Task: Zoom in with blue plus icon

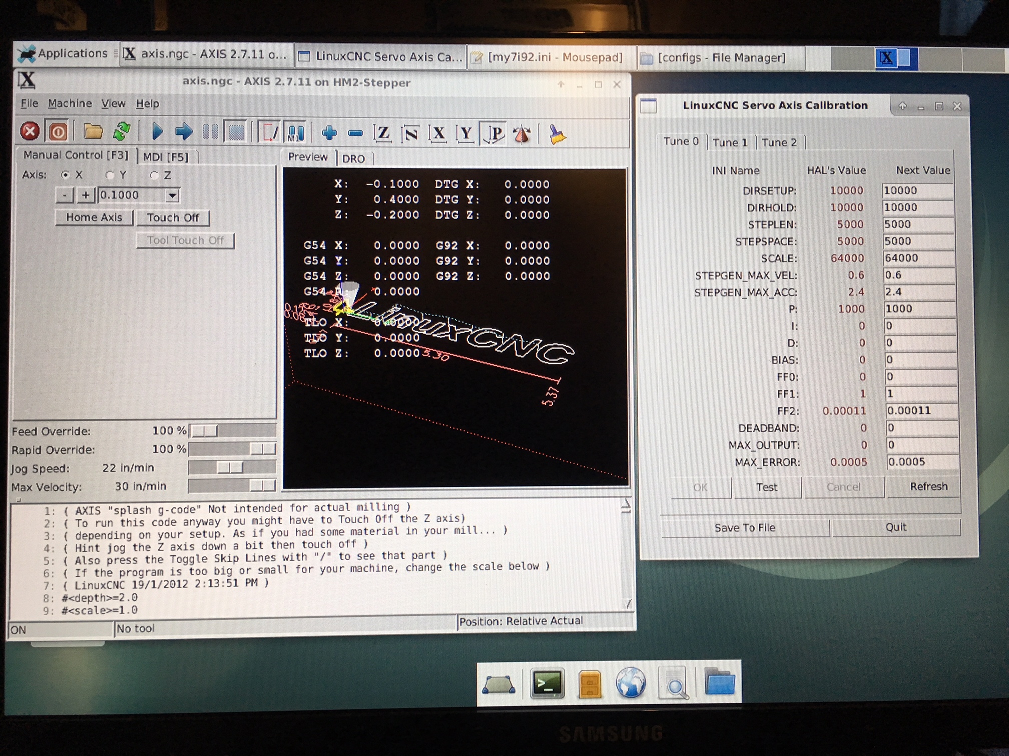Action: click(329, 133)
